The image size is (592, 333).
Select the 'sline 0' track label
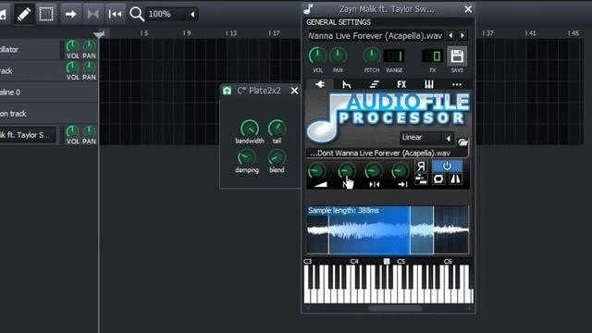10,92
